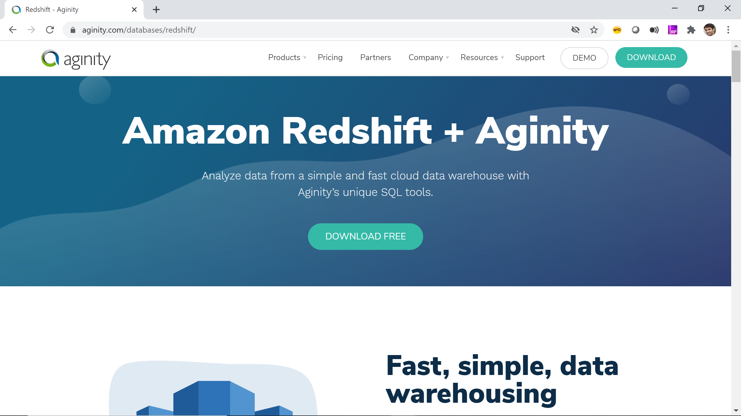The width and height of the screenshot is (741, 416).
Task: Click the LastPass extension icon
Action: click(617, 29)
